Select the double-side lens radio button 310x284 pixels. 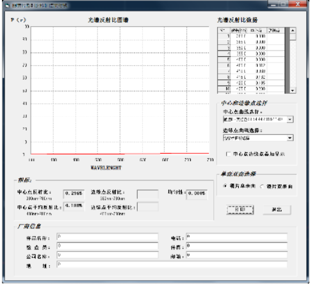(262, 186)
